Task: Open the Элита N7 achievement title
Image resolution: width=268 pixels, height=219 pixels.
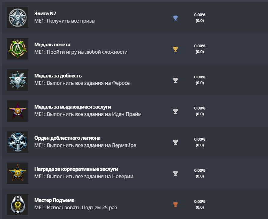Action: click(x=45, y=14)
